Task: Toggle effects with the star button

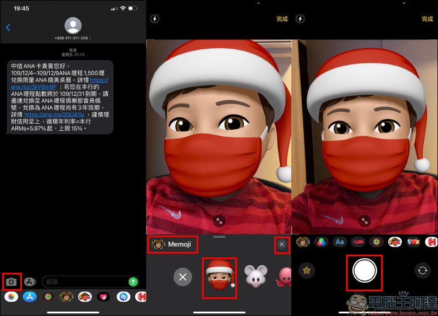Action: coord(307,270)
